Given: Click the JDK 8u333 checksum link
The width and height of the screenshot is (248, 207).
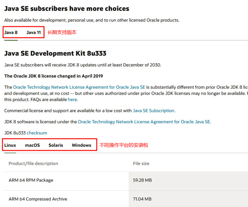Looking at the screenshot, I should tap(37, 133).
